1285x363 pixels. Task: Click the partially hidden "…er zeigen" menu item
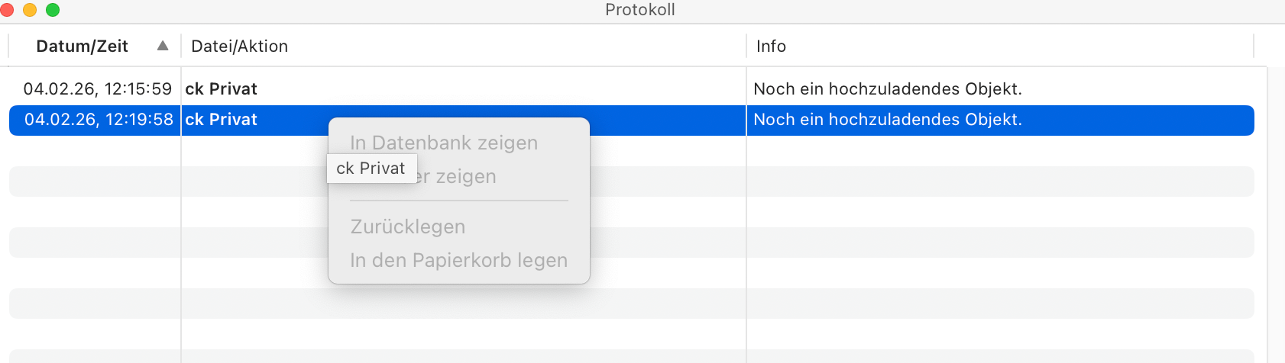(x=466, y=177)
